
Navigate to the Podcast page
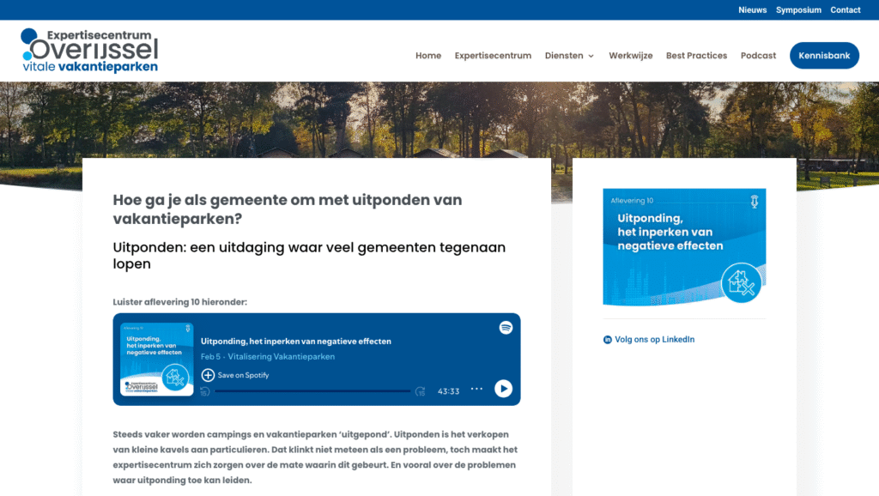click(x=758, y=56)
